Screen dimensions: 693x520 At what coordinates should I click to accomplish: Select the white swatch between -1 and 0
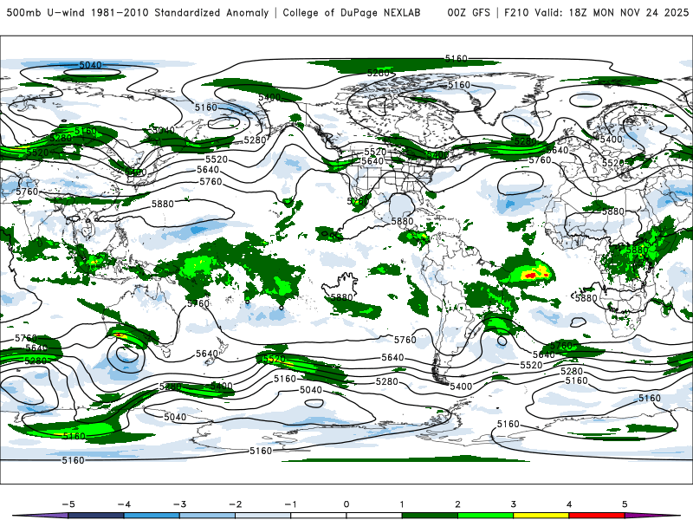coord(319,516)
